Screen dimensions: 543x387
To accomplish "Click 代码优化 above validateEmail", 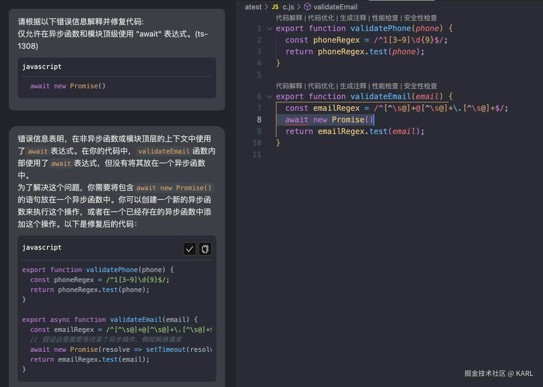I will [321, 86].
